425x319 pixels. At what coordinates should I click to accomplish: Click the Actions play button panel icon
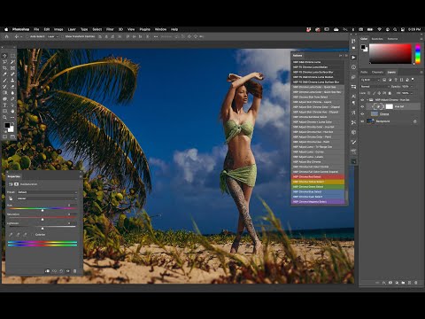[353, 58]
